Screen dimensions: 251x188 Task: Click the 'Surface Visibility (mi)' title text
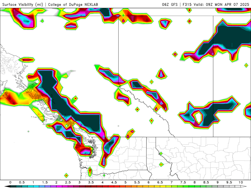pos(23,4)
